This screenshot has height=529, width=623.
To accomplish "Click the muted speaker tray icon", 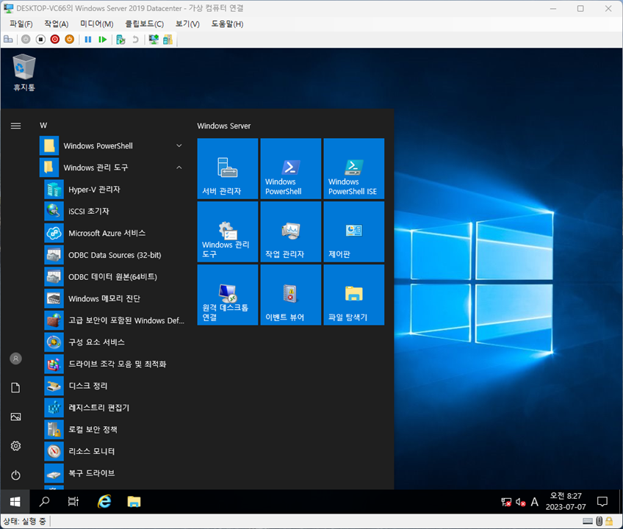I will 520,502.
